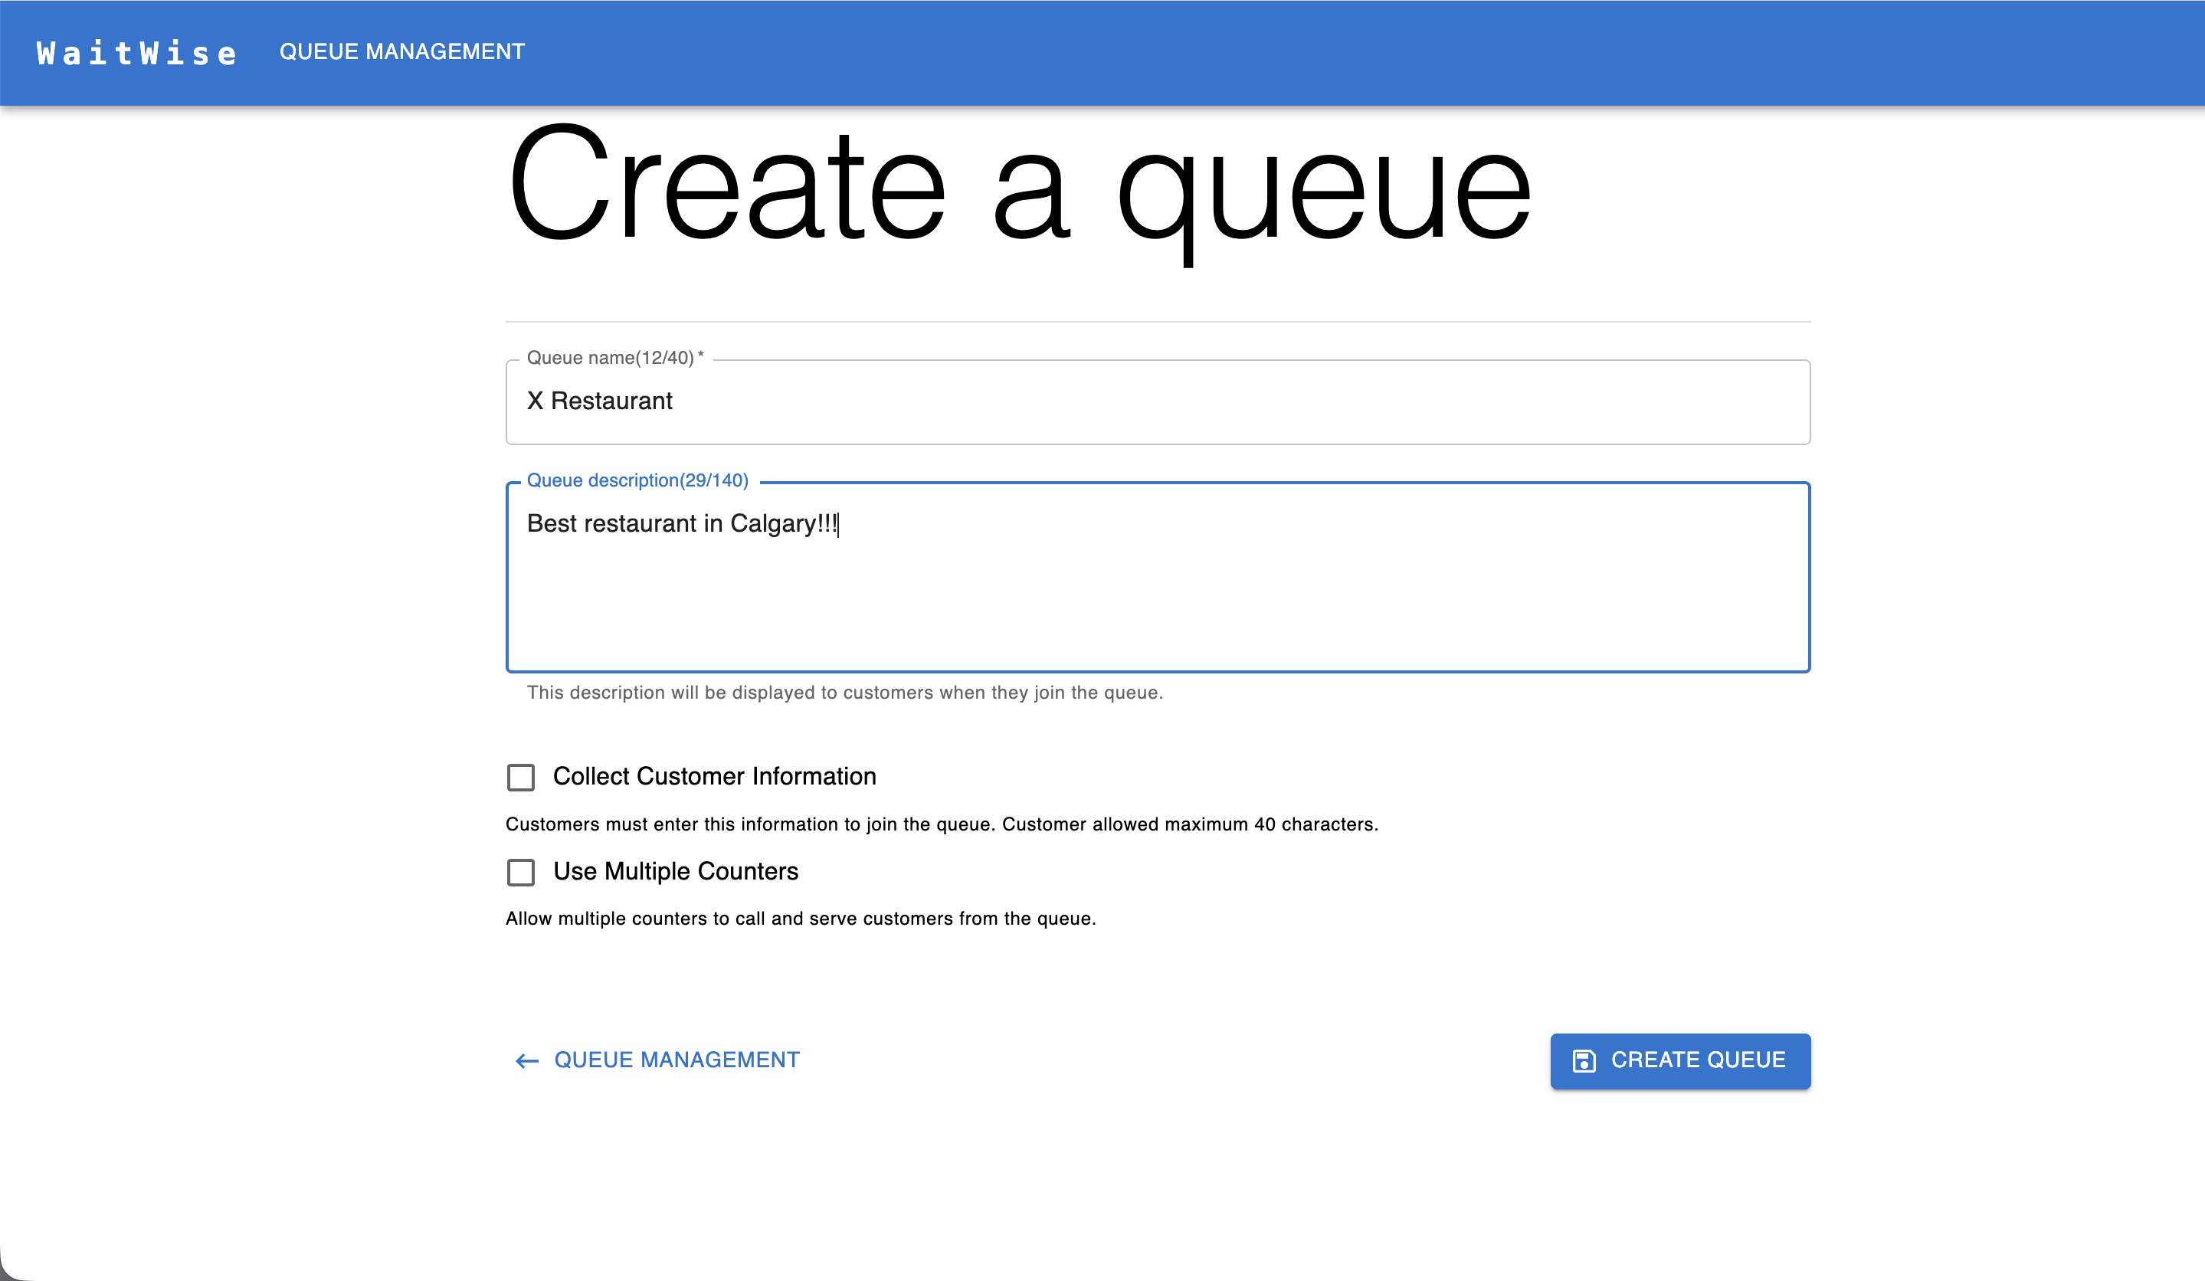The image size is (2205, 1281).
Task: Click the customer information explanation text
Action: pyautogui.click(x=942, y=824)
